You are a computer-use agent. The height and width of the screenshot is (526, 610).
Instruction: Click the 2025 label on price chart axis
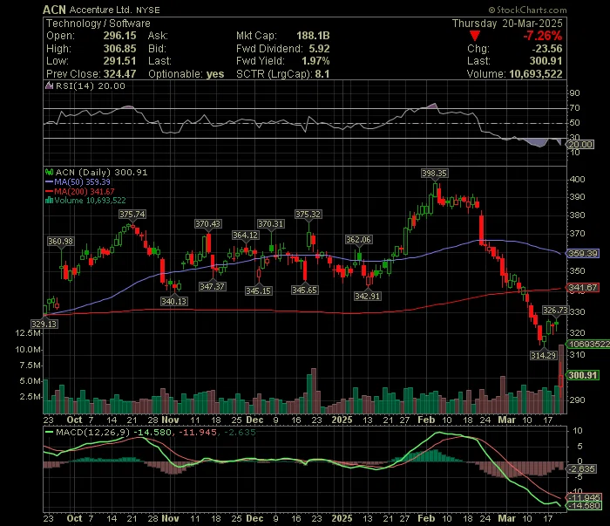342,420
